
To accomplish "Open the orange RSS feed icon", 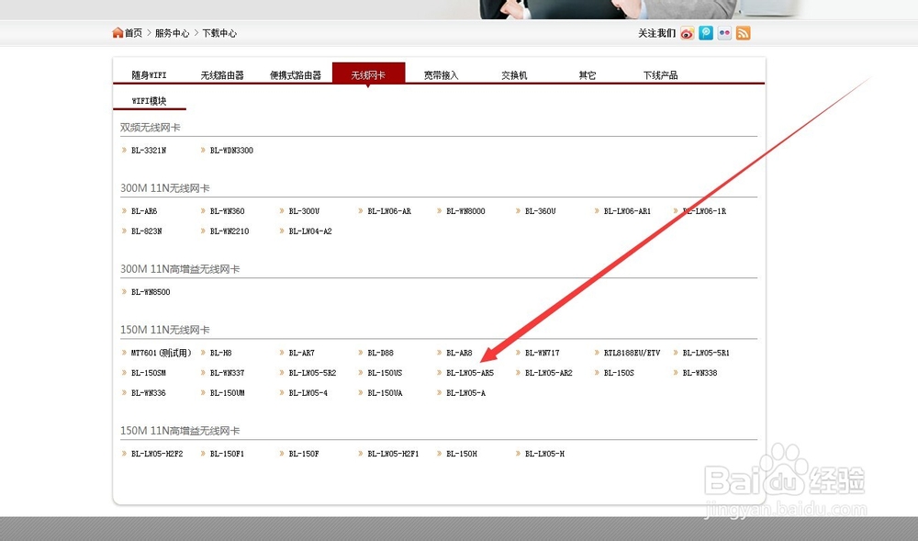I will (744, 33).
